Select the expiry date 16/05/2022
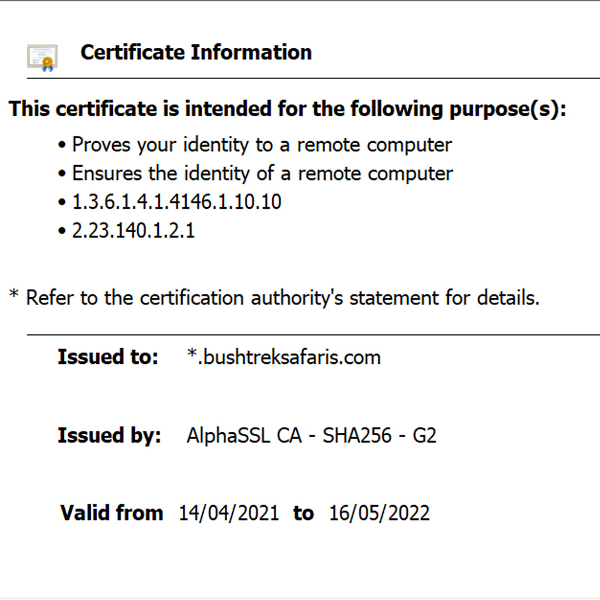This screenshot has height=600, width=600. pyautogui.click(x=379, y=513)
